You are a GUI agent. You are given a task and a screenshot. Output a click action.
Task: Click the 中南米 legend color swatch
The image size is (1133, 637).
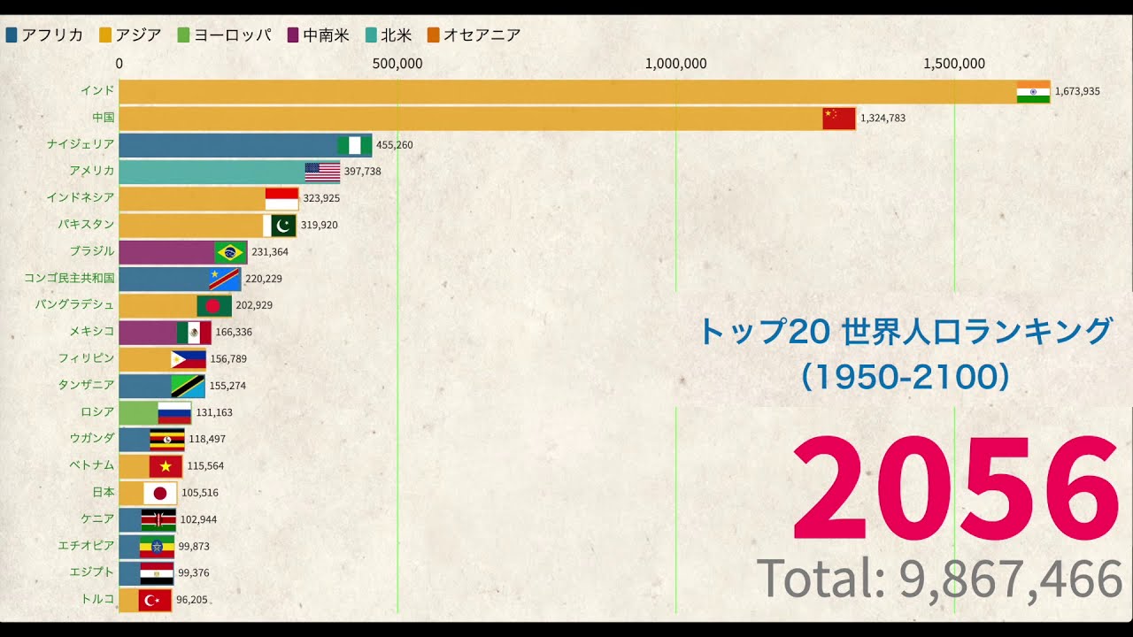pos(293,35)
